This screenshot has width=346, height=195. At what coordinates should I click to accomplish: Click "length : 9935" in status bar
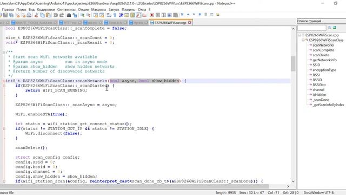(x=226, y=193)
